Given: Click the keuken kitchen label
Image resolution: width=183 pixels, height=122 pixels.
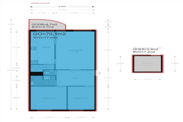Looking at the screenshot, I should point(46,47).
